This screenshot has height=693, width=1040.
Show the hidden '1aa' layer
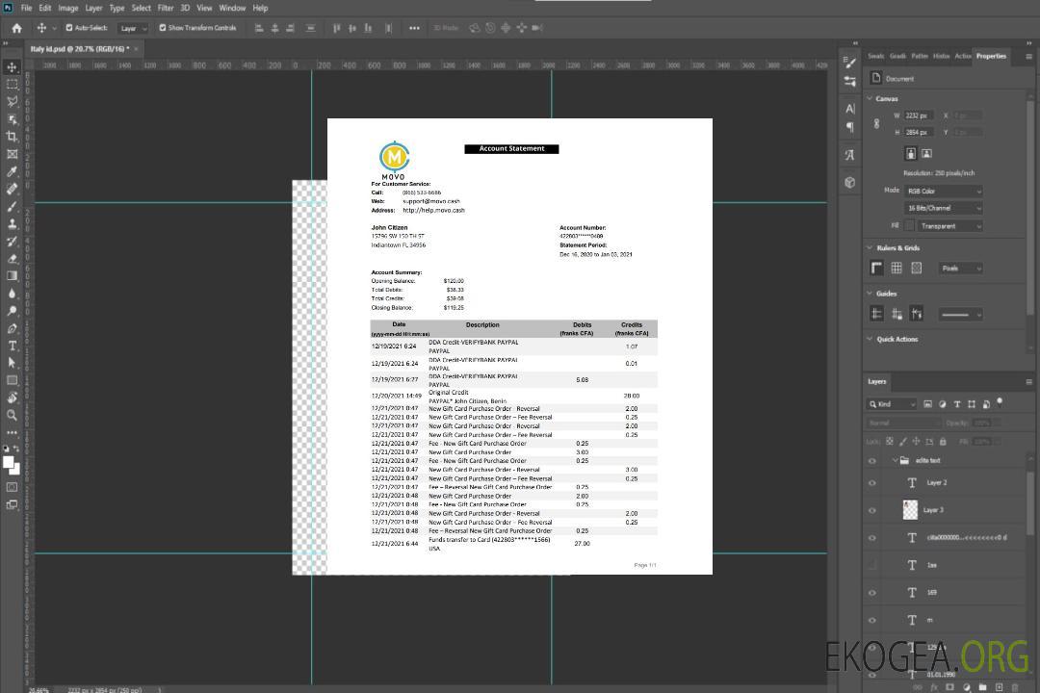point(872,565)
